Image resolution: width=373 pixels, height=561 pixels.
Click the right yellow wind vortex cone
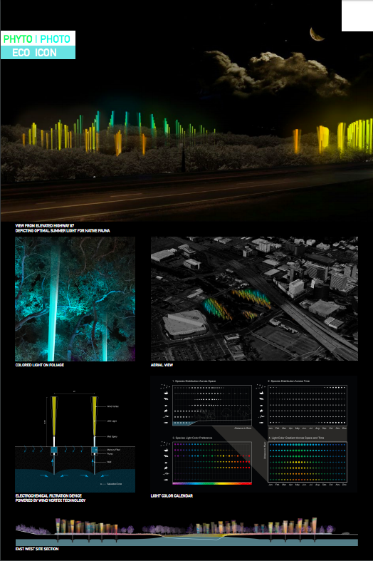point(95,416)
